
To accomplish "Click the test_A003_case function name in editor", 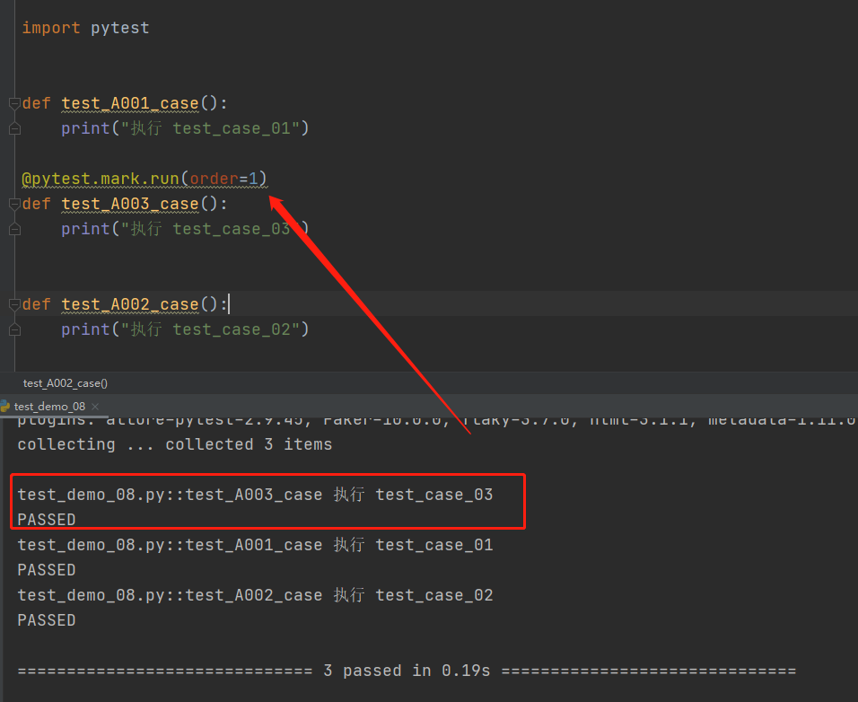I will pyautogui.click(x=130, y=204).
